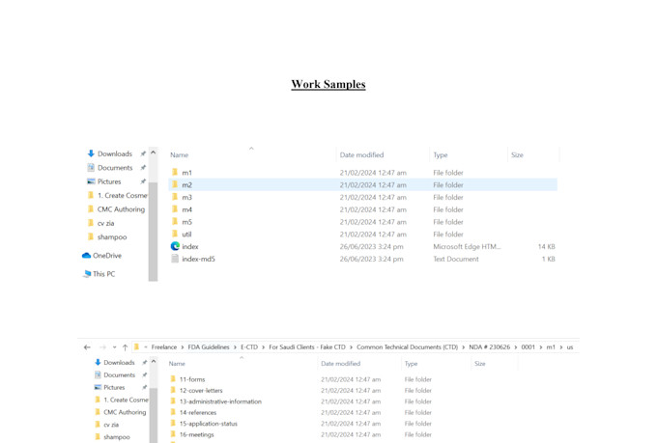Open CMC Authoring folder in lower pane

[x=125, y=412]
